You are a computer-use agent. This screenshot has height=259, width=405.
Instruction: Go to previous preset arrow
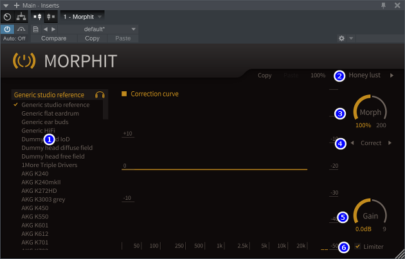coord(46,29)
